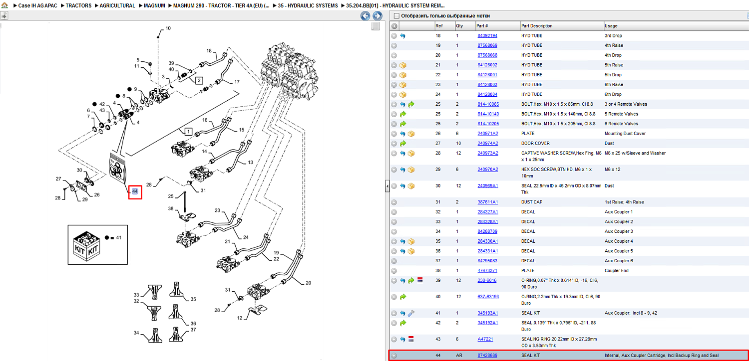Click the plus icon for part 84392194
The width and height of the screenshot is (749, 361).
tap(394, 36)
